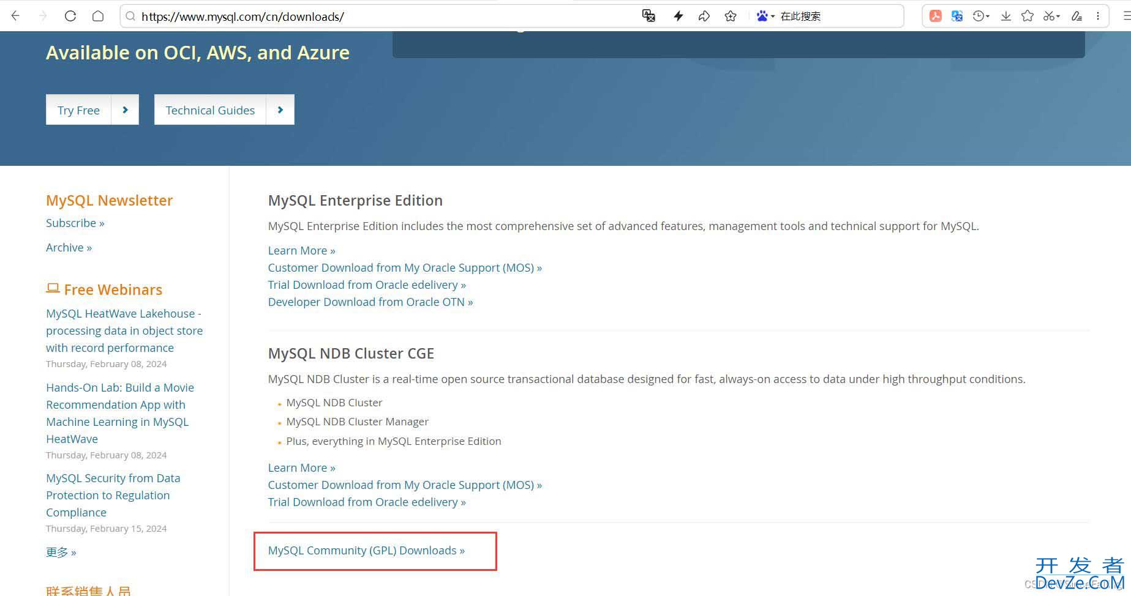Click the blue translate extension icon
Screen dimensions: 1131x596
click(957, 16)
